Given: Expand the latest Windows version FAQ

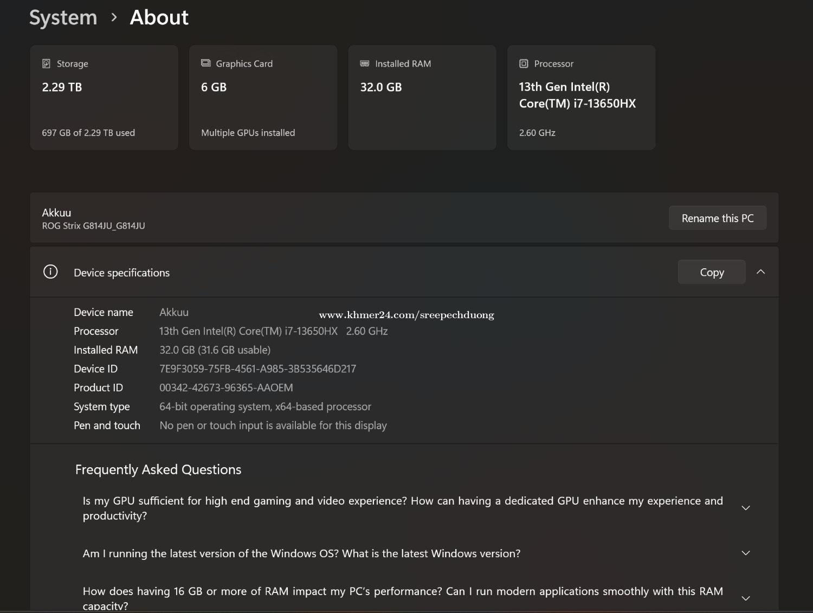Looking at the screenshot, I should coord(746,553).
